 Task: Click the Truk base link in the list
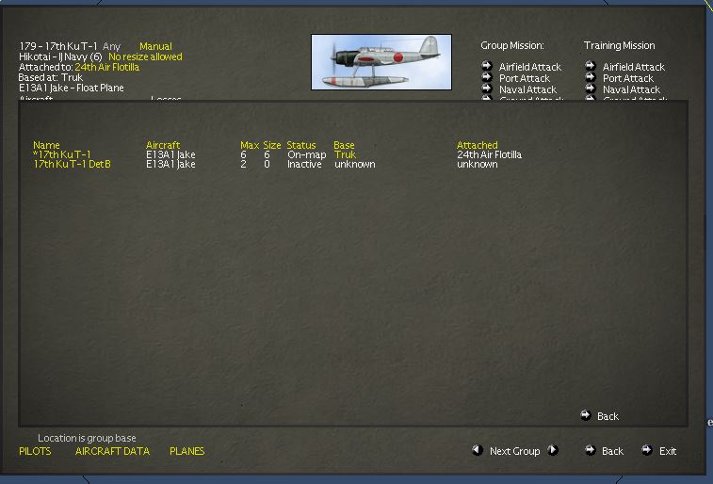click(x=345, y=154)
